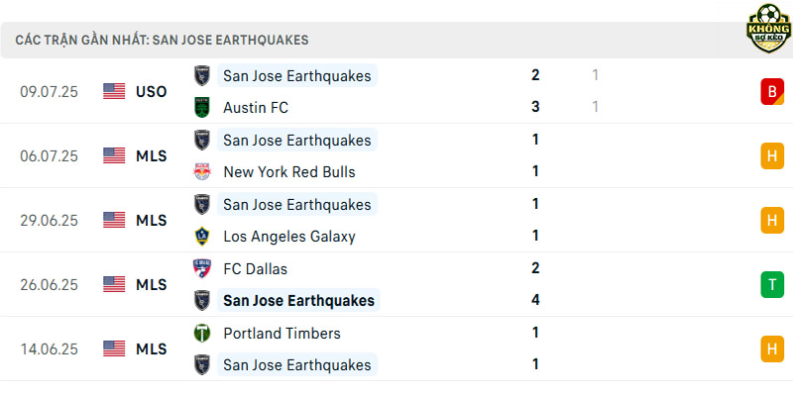The width and height of the screenshot is (793, 396).
Task: Open the Austin FC team link
Action: coord(256,108)
